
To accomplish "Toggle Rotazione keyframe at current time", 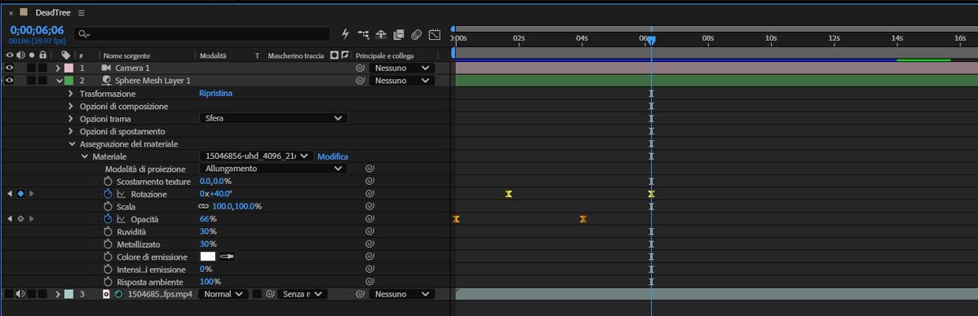I will tap(20, 194).
